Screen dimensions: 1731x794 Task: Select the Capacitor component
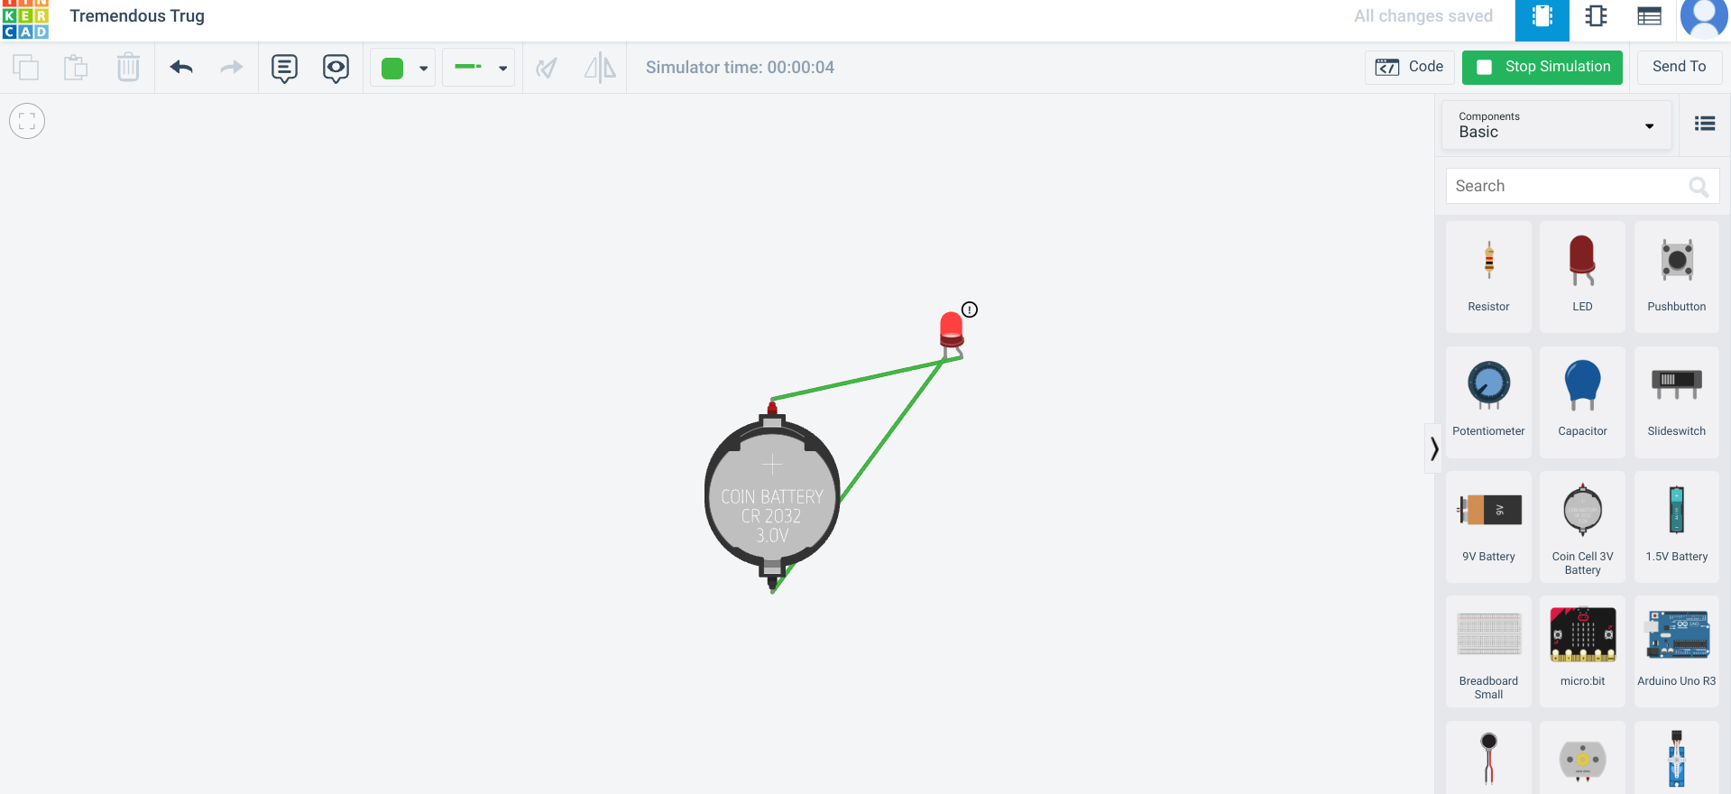click(1582, 402)
